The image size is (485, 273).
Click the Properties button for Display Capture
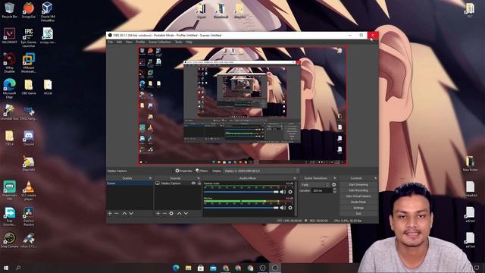pos(183,171)
